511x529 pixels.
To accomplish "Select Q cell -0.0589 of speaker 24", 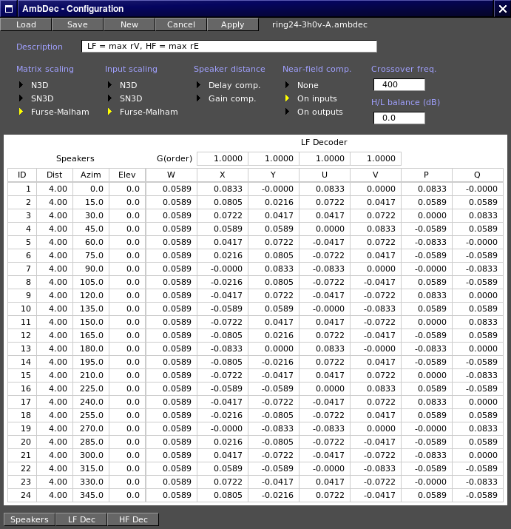I will click(477, 495).
